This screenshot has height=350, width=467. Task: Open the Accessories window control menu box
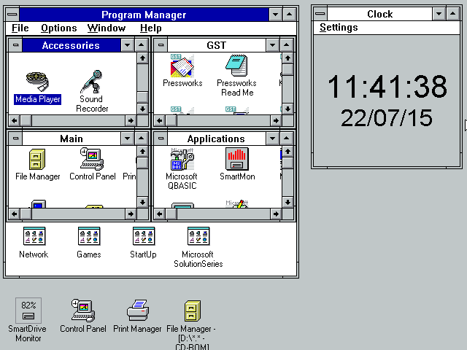[x=15, y=45]
